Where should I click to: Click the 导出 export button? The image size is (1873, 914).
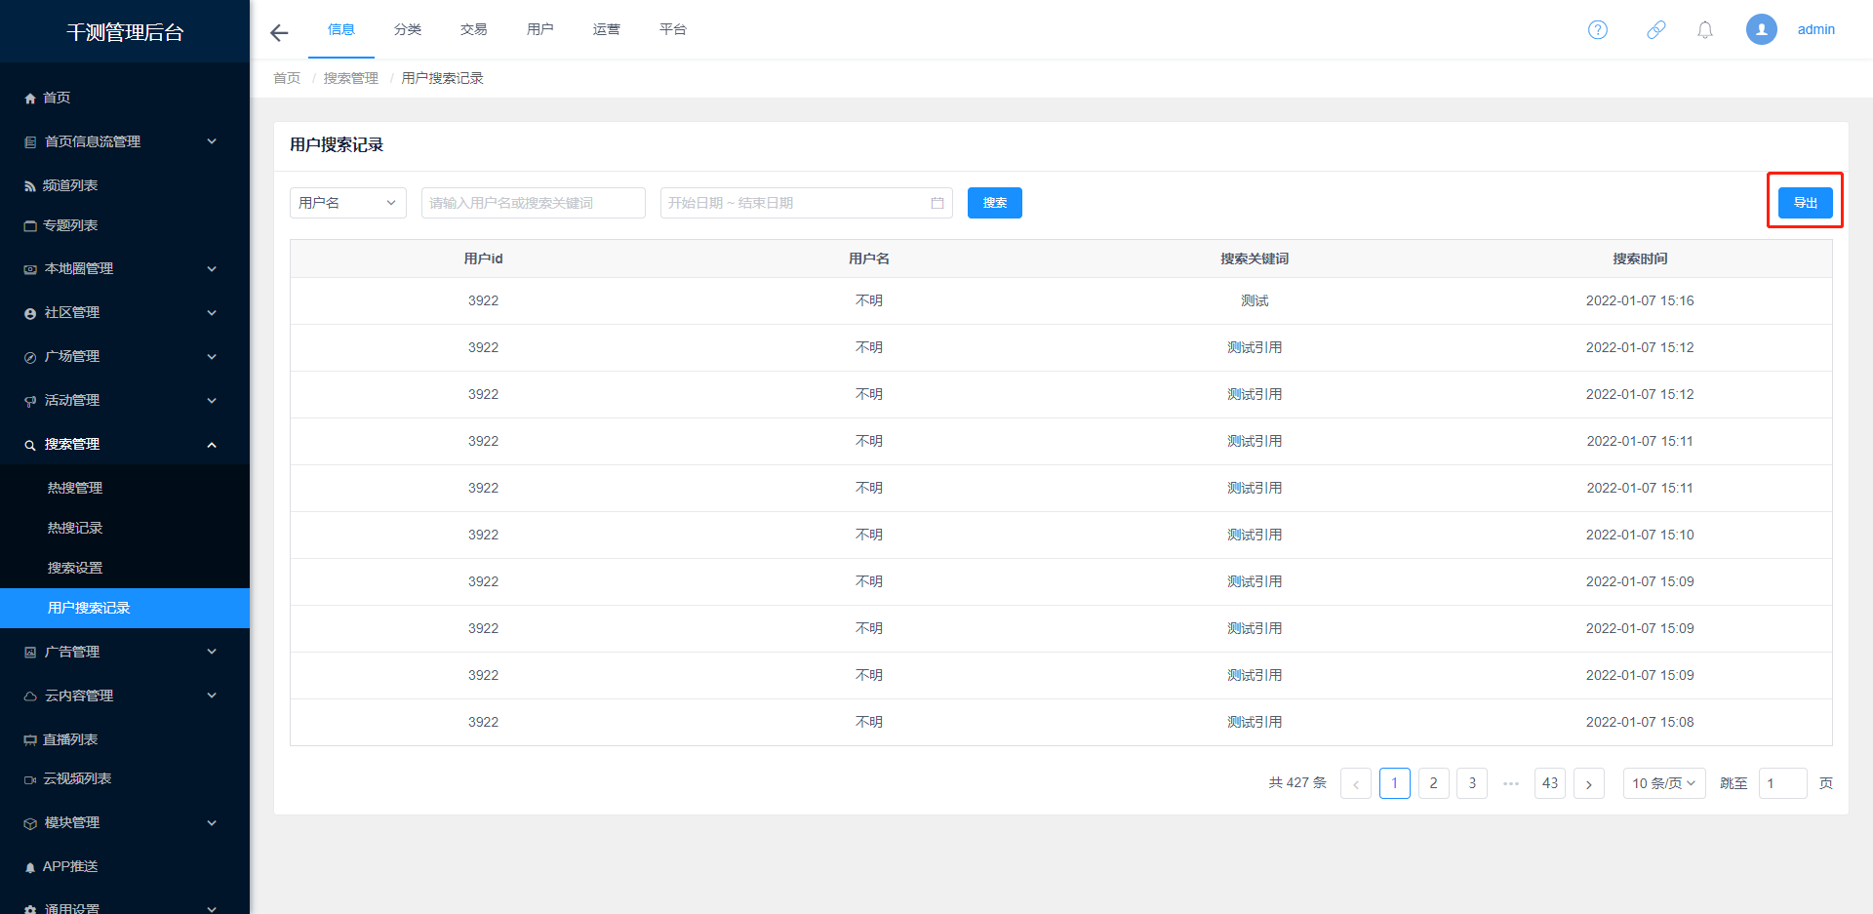1806,203
